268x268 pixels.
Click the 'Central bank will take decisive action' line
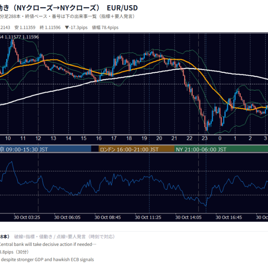click(47, 244)
